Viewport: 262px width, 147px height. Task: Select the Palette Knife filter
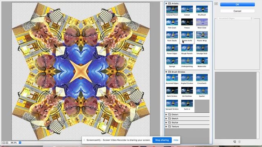pyautogui.click(x=187, y=35)
